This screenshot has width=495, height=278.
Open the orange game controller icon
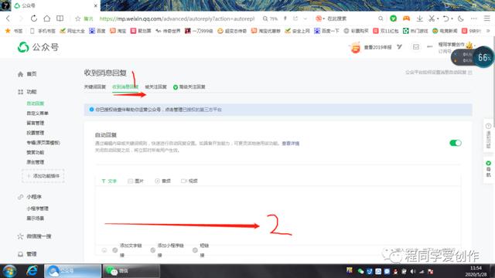pos(406,19)
